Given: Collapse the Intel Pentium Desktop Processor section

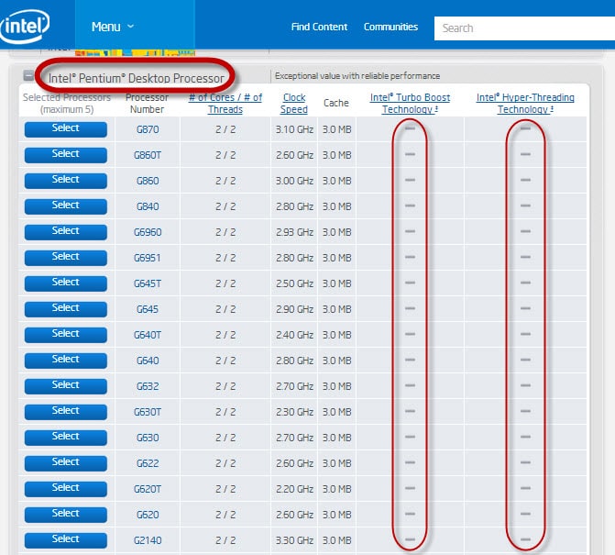Looking at the screenshot, I should tap(28, 77).
